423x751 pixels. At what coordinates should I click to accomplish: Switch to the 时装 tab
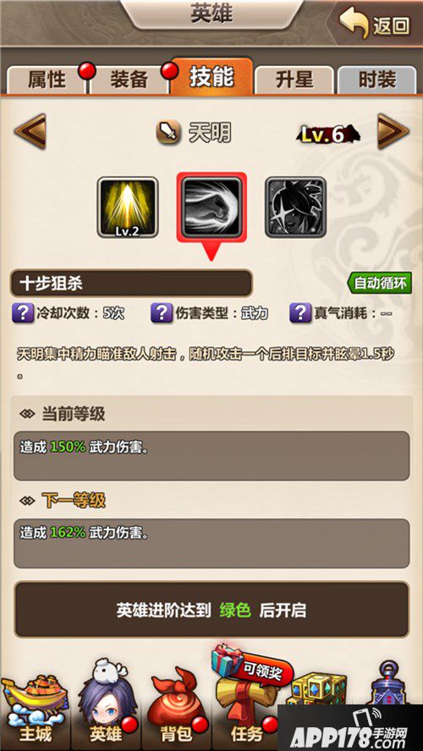pyautogui.click(x=376, y=80)
